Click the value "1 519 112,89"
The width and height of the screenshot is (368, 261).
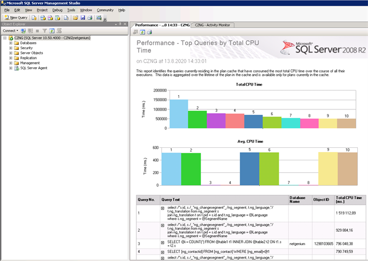coord(346,213)
